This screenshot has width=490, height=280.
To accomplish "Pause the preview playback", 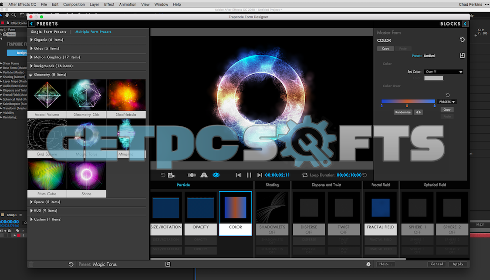I will click(x=249, y=175).
